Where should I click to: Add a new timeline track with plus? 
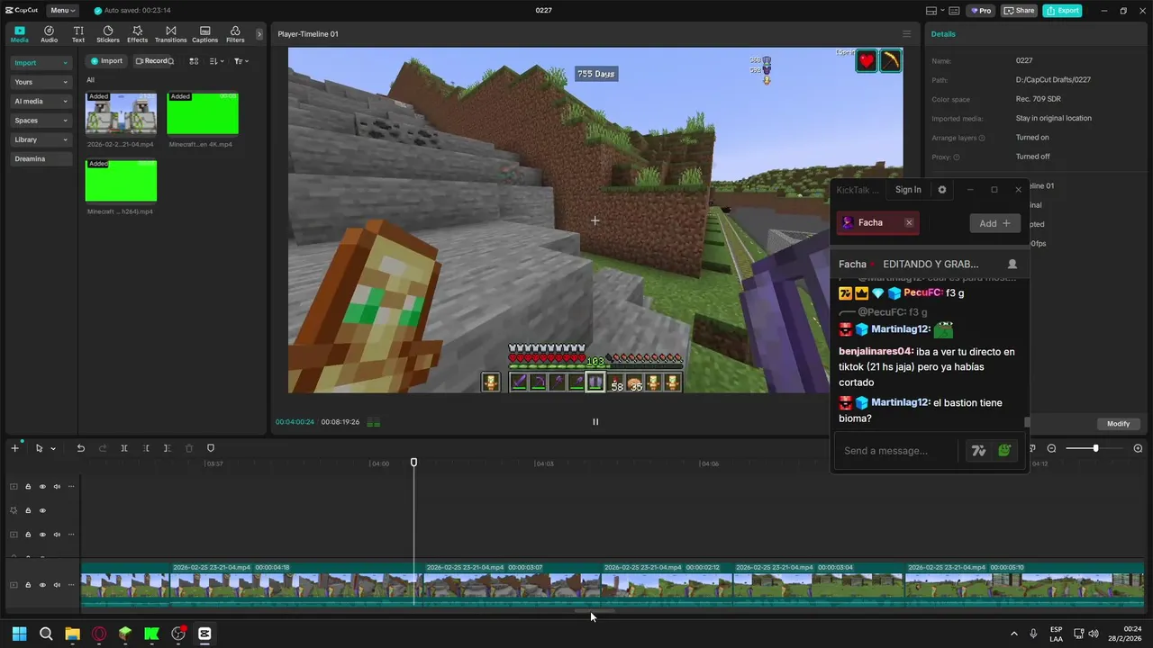click(14, 448)
